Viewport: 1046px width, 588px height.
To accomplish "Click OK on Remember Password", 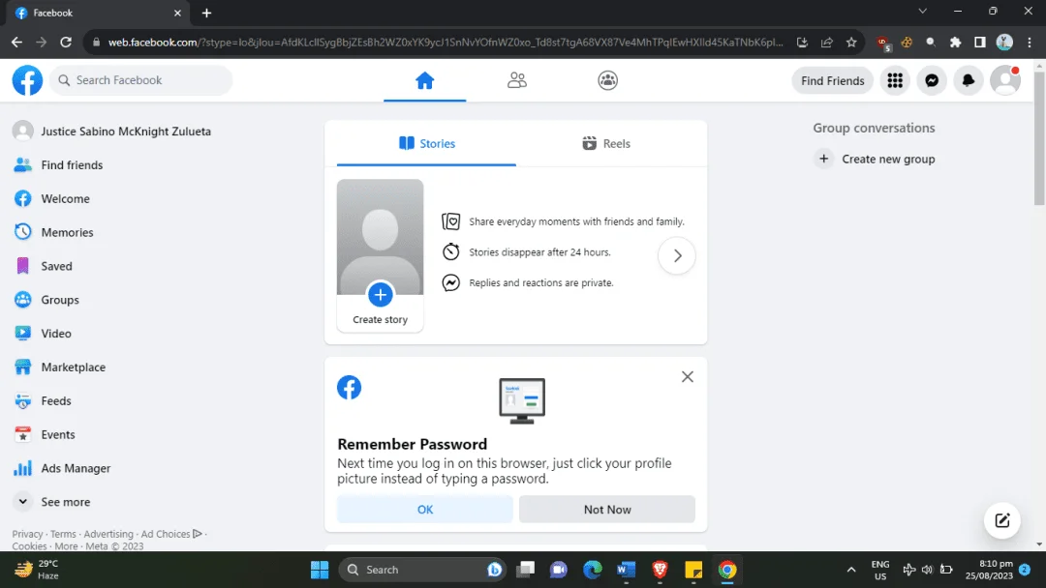I will (x=425, y=510).
